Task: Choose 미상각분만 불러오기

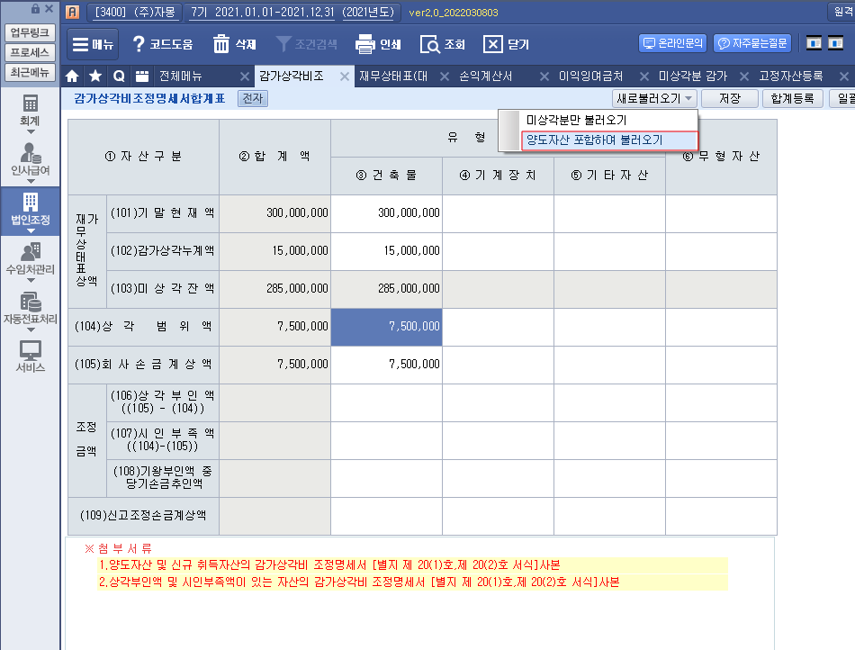Action: point(576,120)
